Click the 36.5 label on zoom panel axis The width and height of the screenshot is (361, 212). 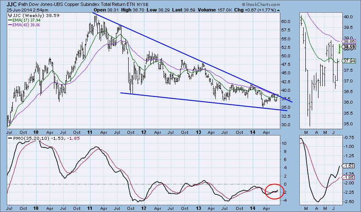pos(348,92)
